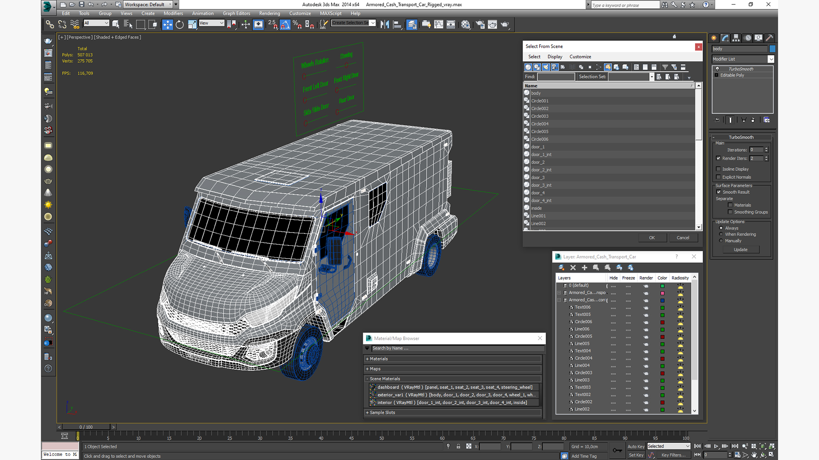Toggle Render Iters checkbox

click(718, 158)
